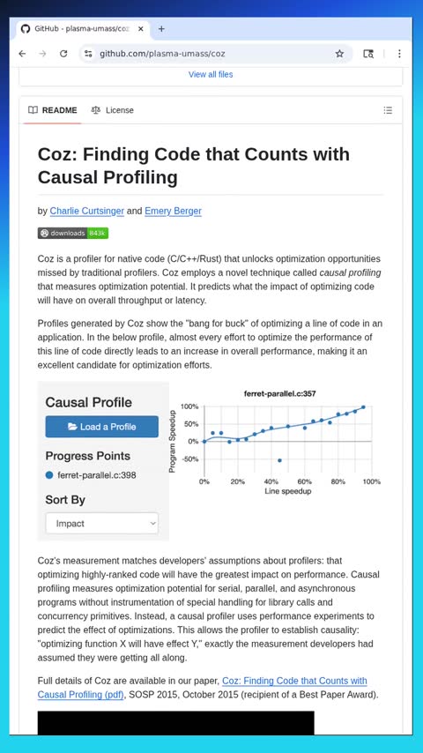Open the site information icon in address bar

88,54
